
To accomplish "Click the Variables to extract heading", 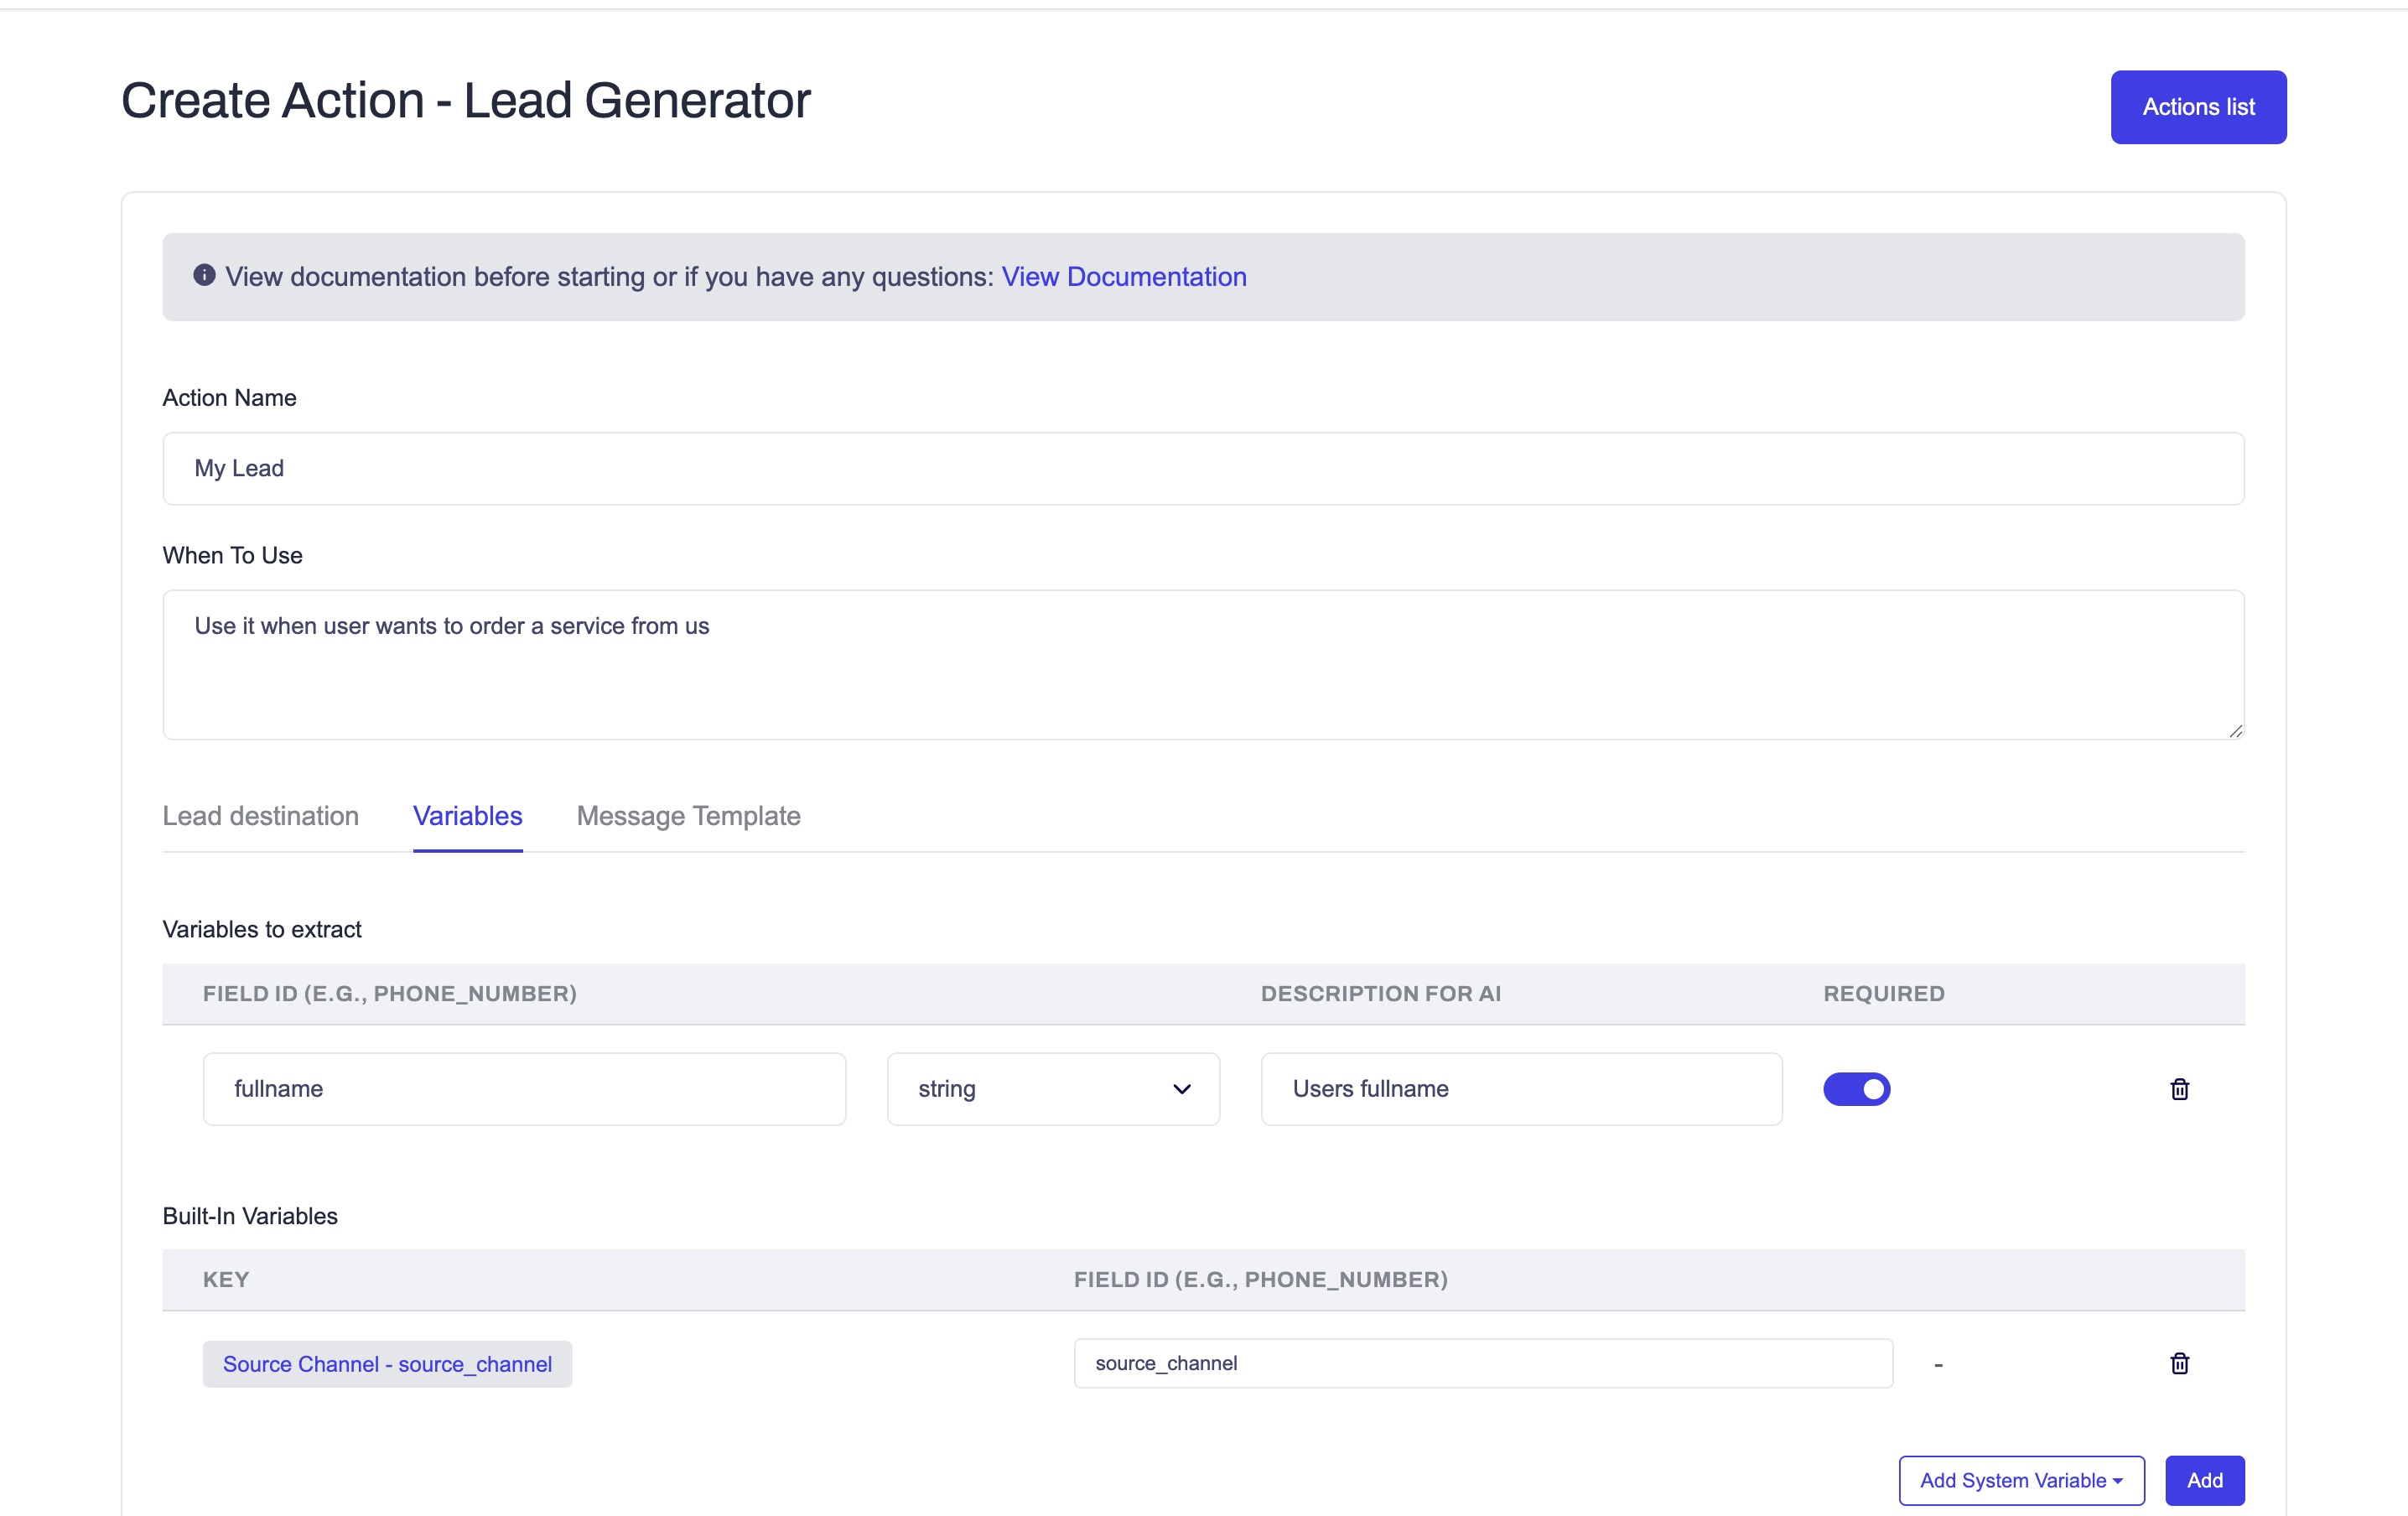I will coord(262,929).
